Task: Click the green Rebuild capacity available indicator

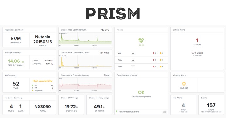Action: [117, 111]
